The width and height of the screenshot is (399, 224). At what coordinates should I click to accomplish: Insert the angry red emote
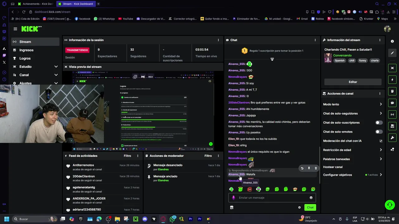(x=249, y=189)
